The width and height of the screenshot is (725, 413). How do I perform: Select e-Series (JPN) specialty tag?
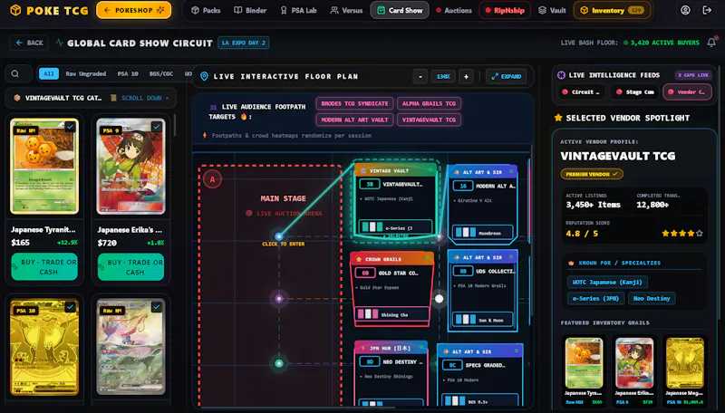click(x=595, y=299)
